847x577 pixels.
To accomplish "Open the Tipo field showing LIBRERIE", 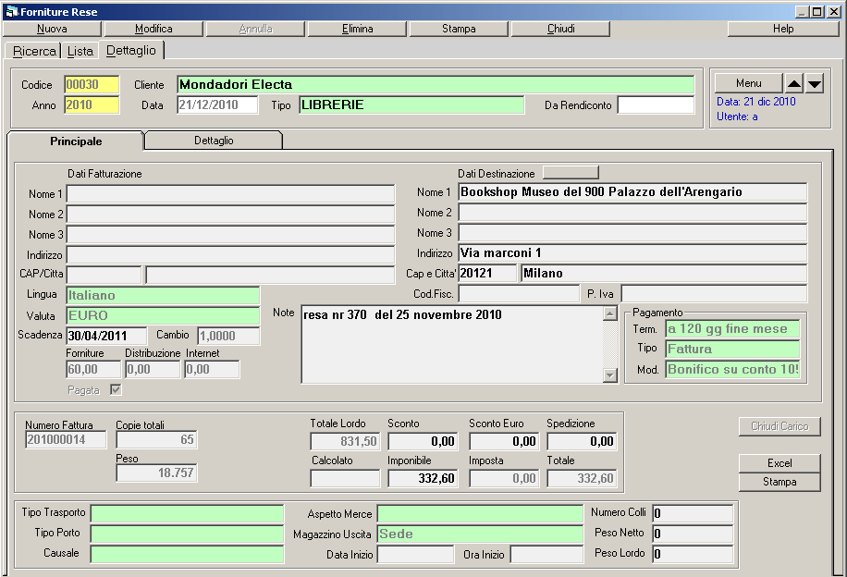I will pyautogui.click(x=411, y=104).
